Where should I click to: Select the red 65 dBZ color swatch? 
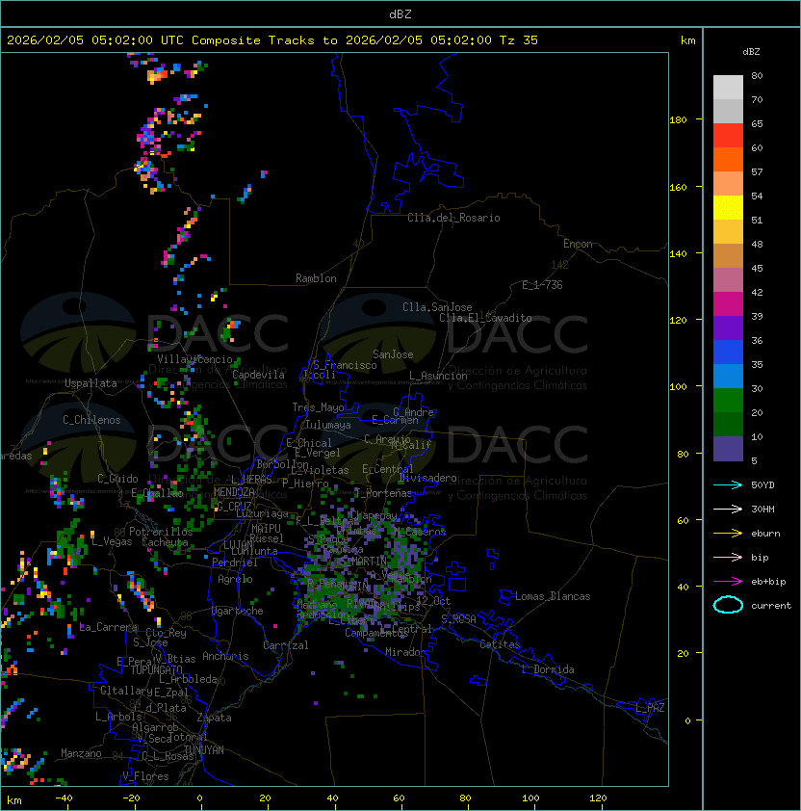tap(728, 135)
